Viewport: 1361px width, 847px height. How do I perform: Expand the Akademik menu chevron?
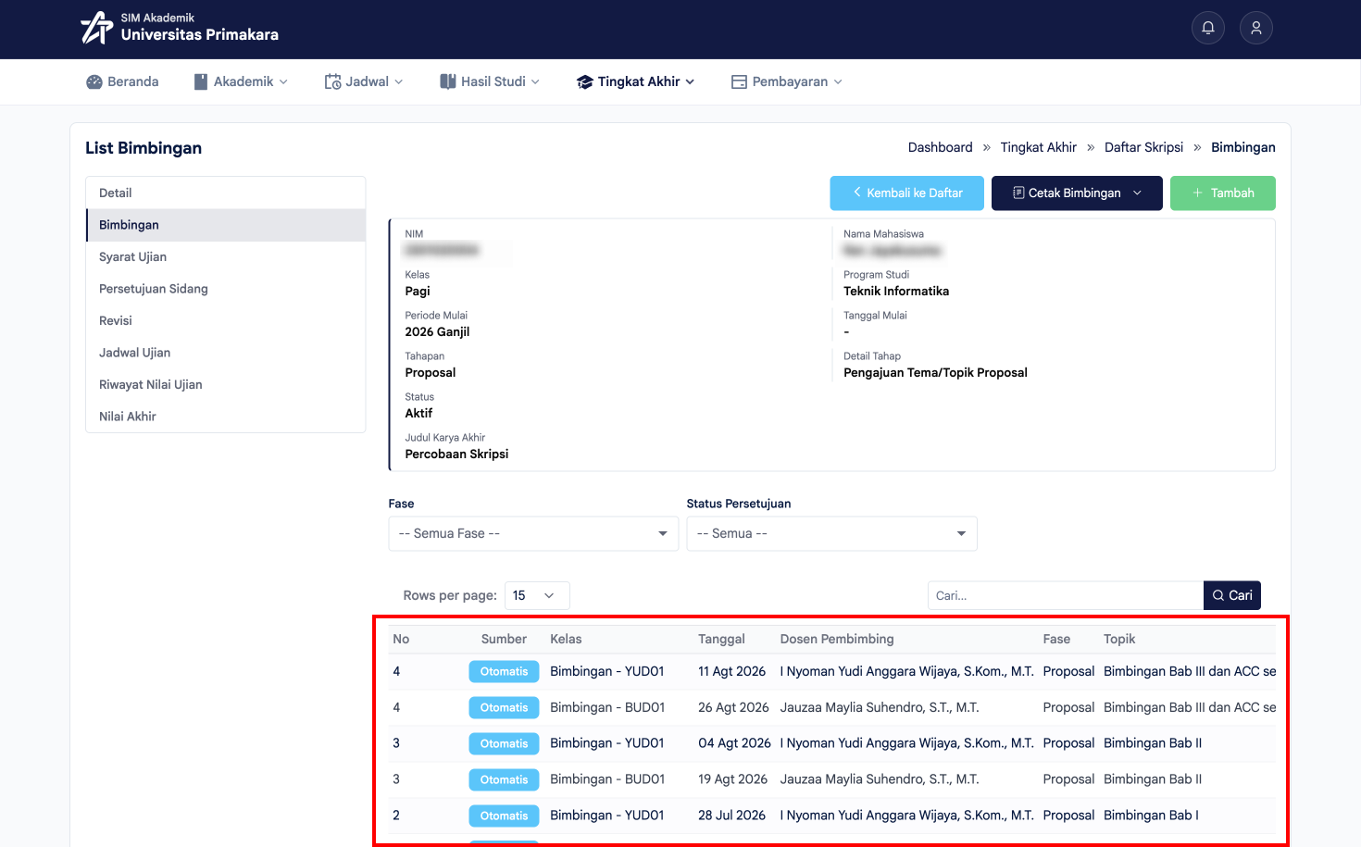pos(283,81)
